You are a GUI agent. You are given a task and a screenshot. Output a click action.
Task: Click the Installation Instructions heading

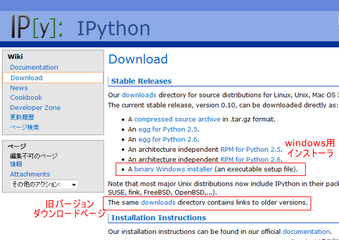pyautogui.click(x=159, y=218)
